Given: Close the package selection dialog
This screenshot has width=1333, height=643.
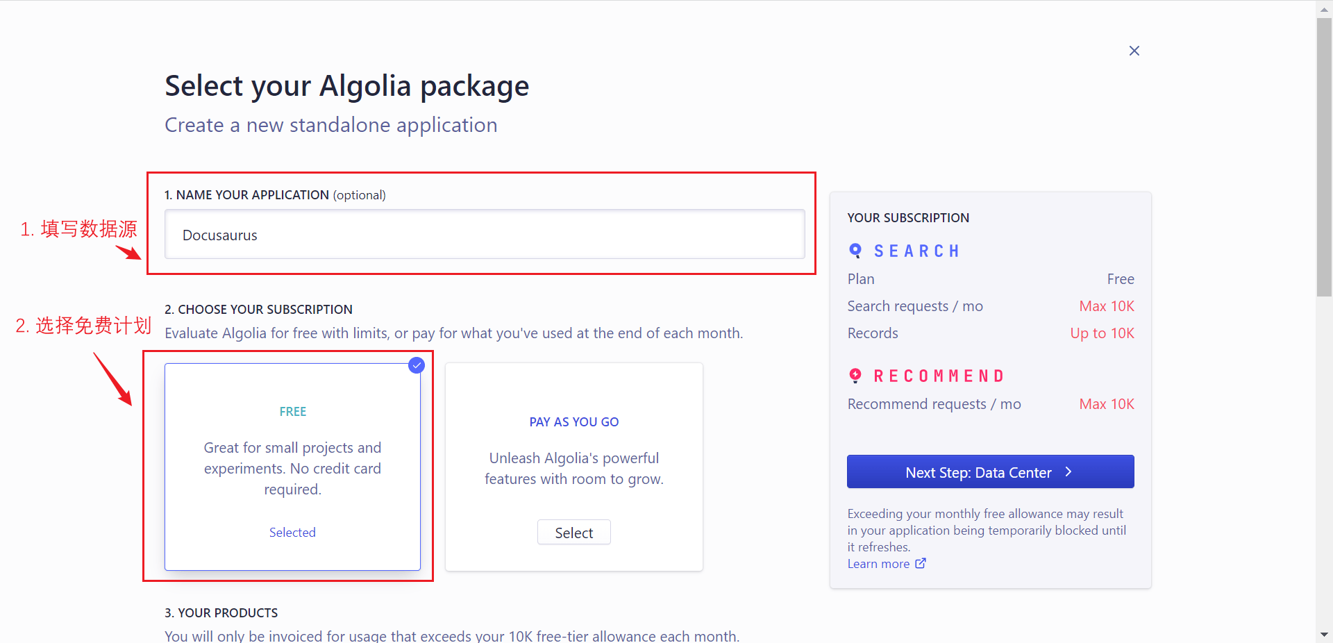Looking at the screenshot, I should tap(1134, 51).
